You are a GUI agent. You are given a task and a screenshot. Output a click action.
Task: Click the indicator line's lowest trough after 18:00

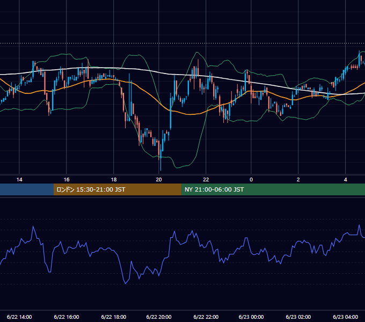coord(126,283)
